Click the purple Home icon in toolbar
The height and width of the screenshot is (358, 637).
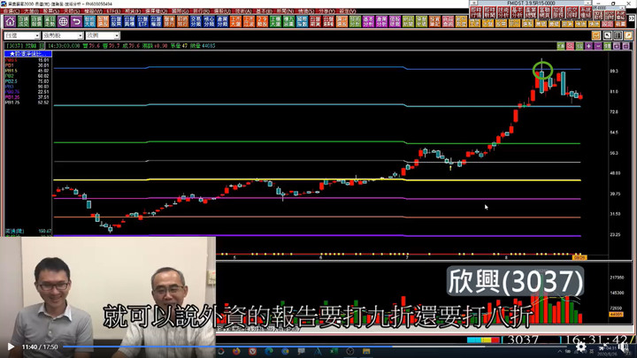(x=10, y=21)
